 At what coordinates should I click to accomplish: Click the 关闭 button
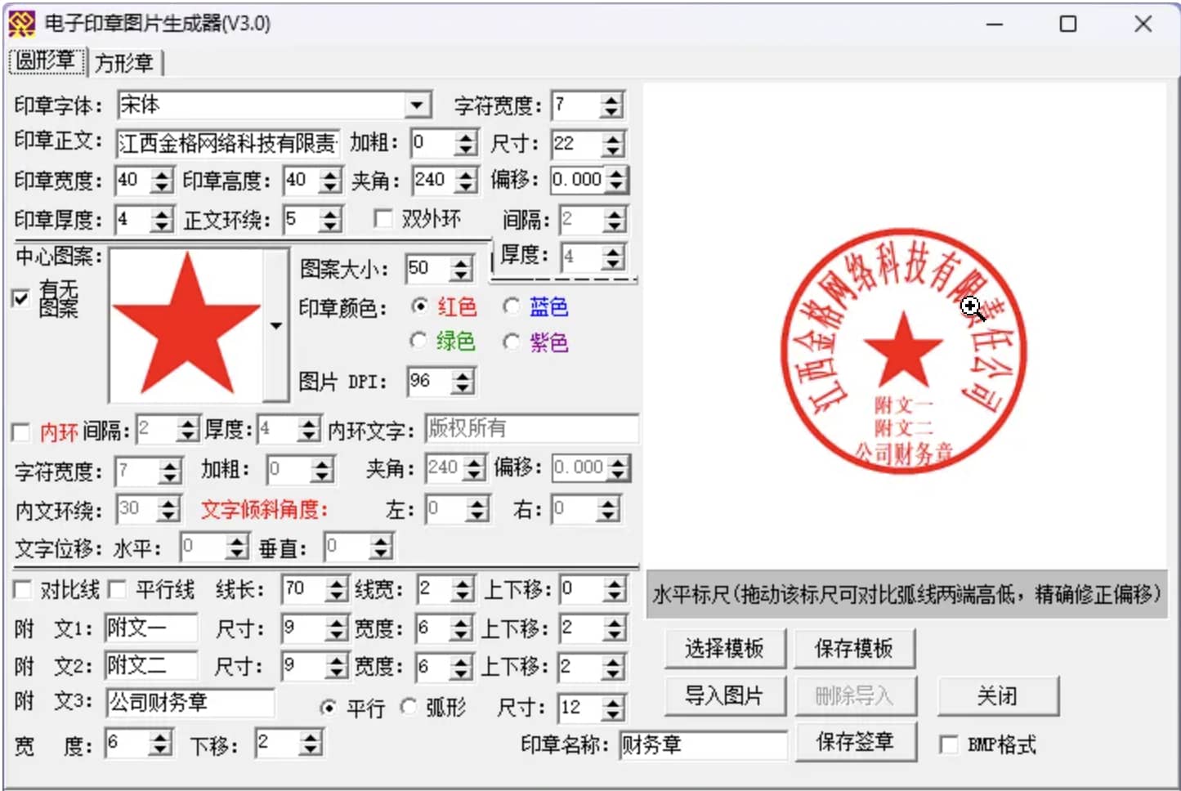[x=998, y=695]
